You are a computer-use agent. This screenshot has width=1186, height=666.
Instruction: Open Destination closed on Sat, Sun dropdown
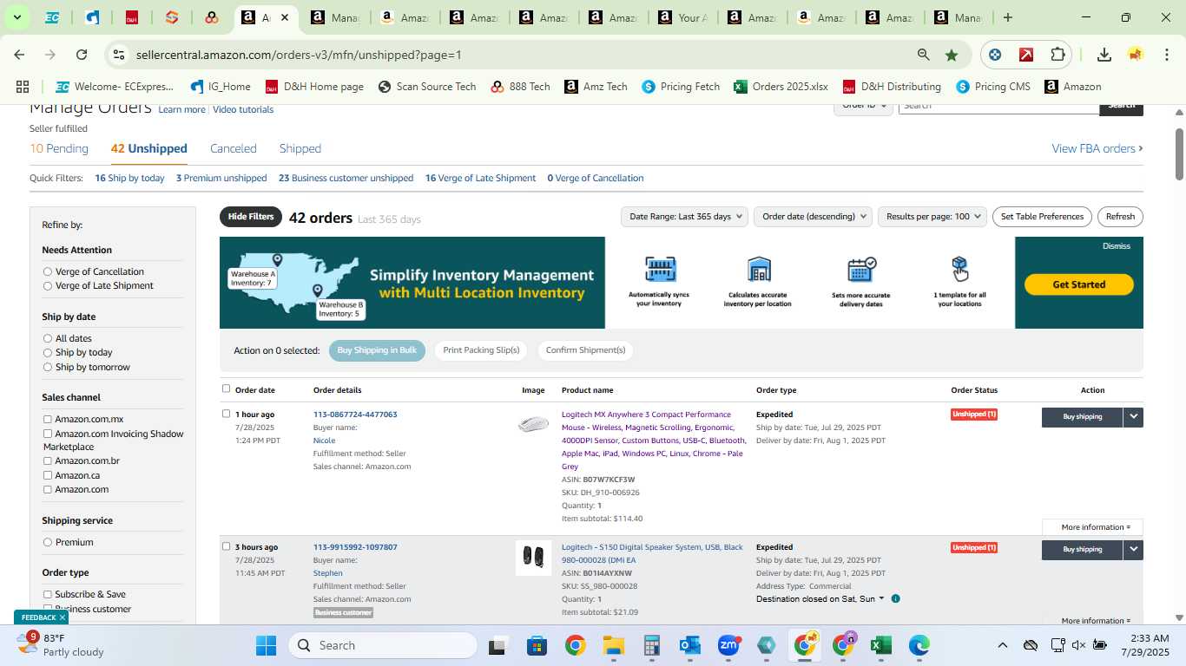tap(820, 599)
